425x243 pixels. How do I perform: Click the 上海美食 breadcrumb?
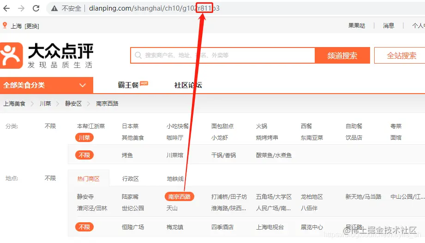point(14,103)
